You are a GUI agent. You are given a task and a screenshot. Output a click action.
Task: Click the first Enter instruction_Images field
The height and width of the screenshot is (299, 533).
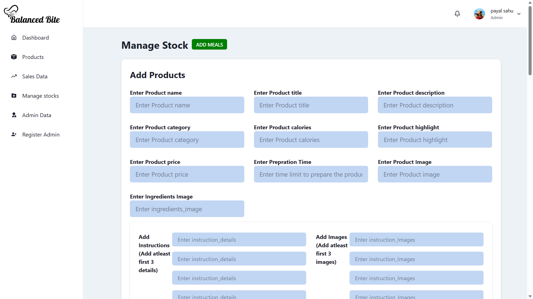pos(416,239)
